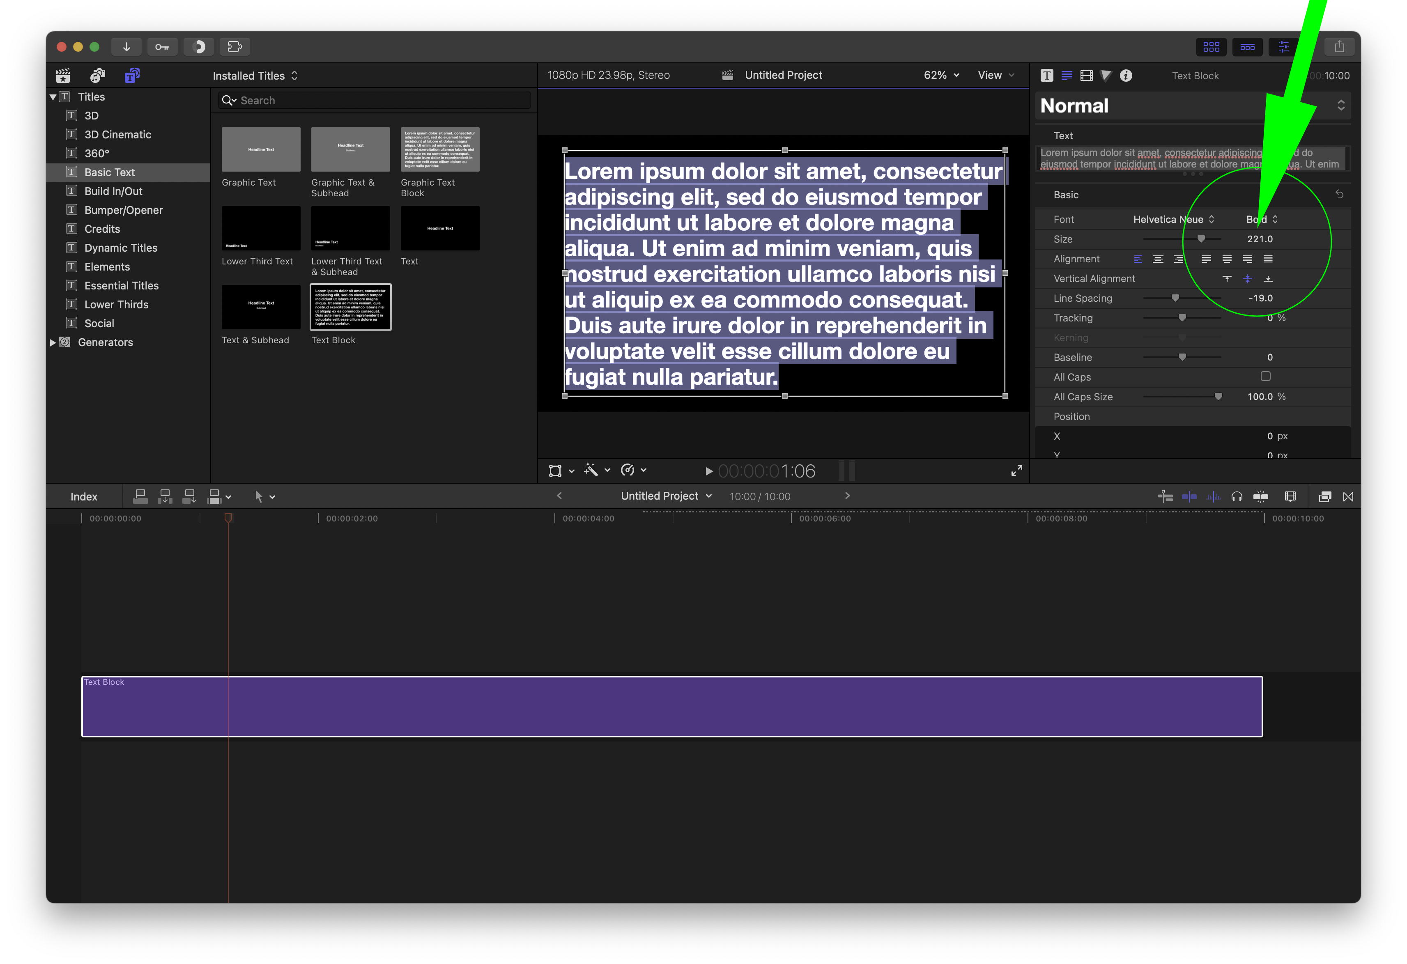Open the Photos and Audio sidebar icon

click(x=97, y=76)
